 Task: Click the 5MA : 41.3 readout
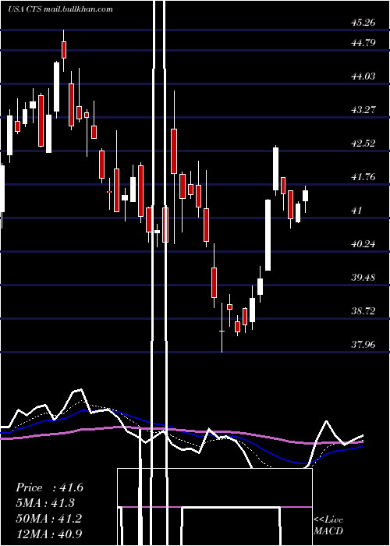tap(45, 503)
